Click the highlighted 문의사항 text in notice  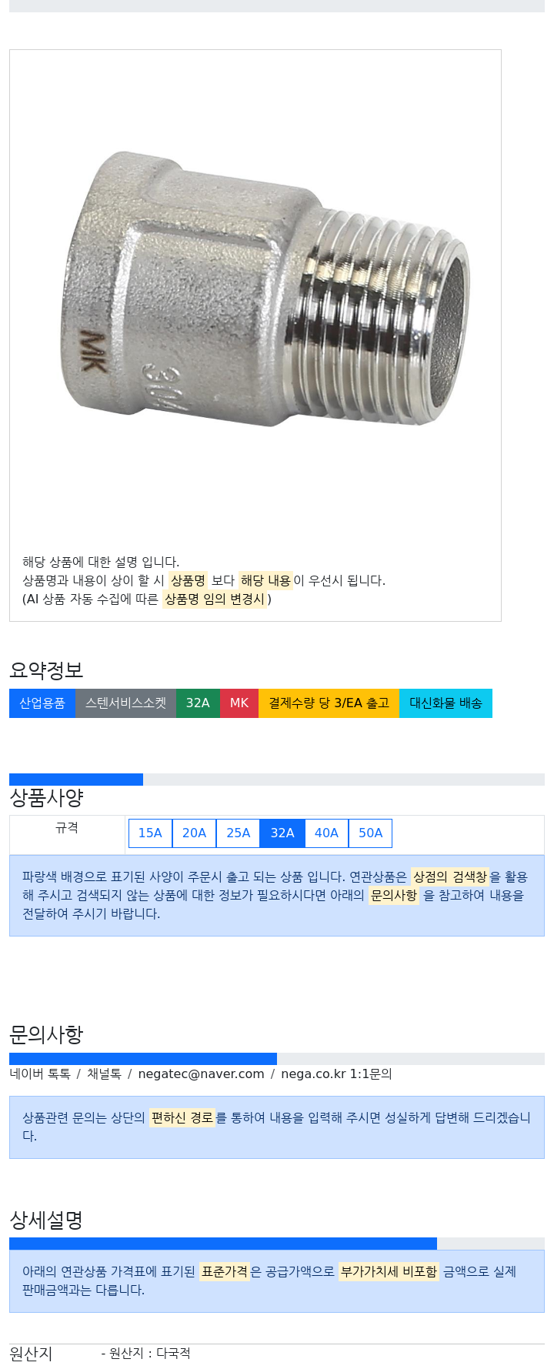click(394, 895)
